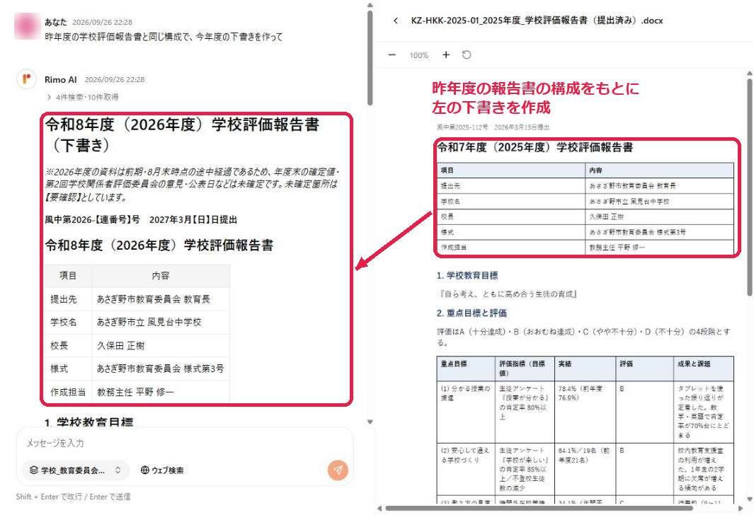
Task: Click the あさぎ野市立 風見台中学校 cell in the draft table
Action: click(161, 323)
